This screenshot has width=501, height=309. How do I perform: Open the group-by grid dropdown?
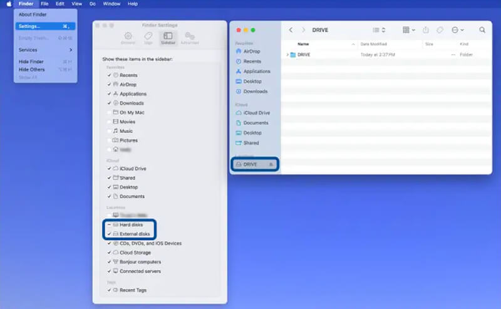409,29
